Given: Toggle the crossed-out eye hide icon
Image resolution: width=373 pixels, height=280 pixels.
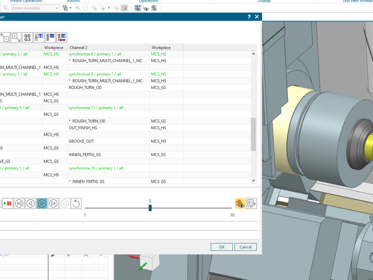Looking at the screenshot, I should [154, 8].
